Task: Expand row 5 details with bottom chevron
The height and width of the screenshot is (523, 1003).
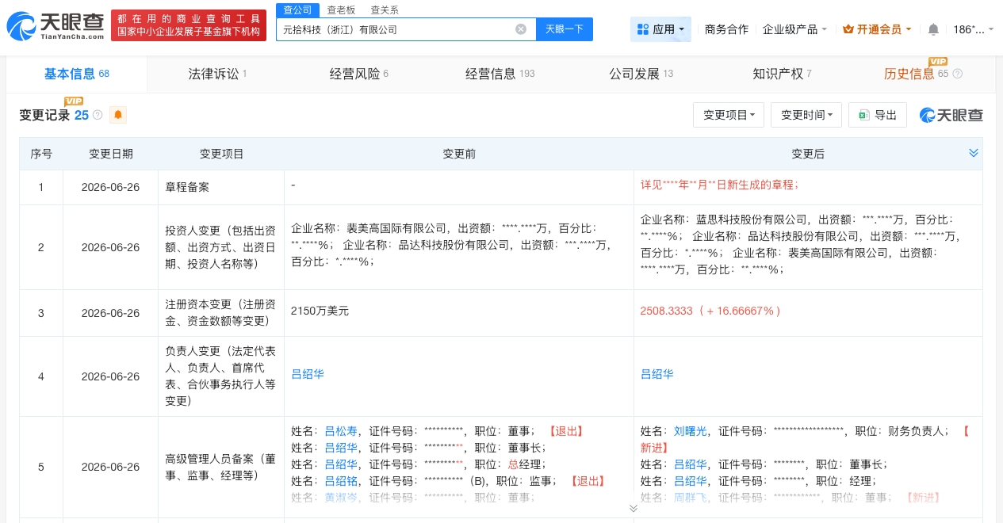Action: click(x=634, y=508)
